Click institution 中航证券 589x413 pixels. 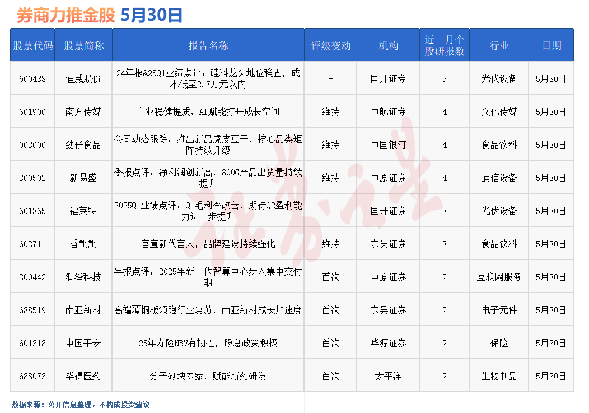(x=389, y=112)
